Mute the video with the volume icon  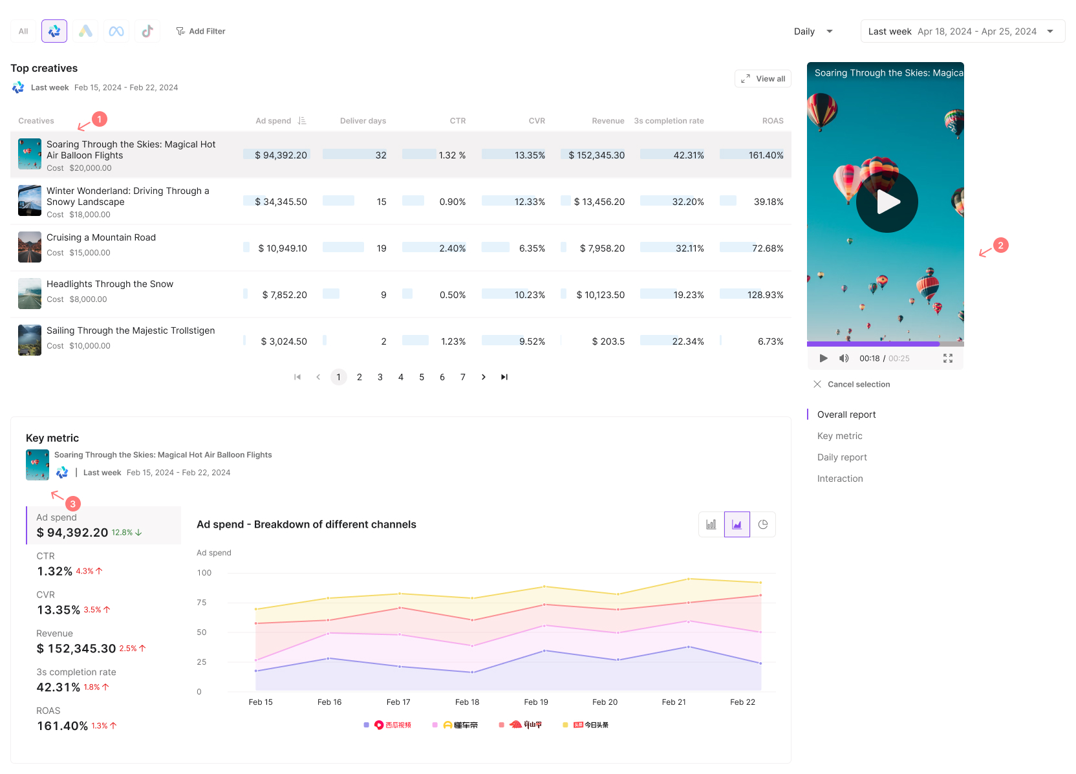tap(844, 358)
